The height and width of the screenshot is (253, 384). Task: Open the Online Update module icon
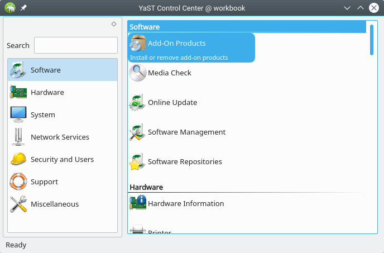click(138, 103)
